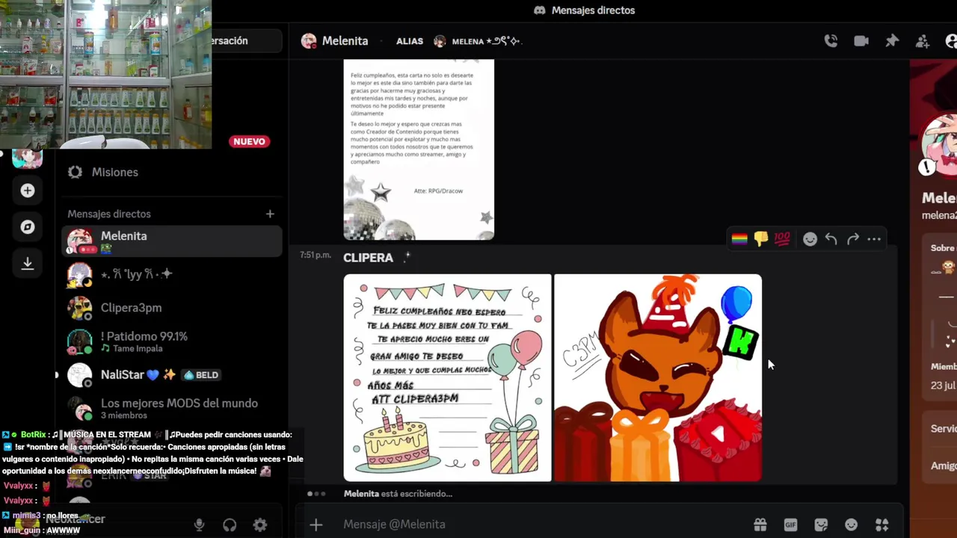Click the 7:51 p.m. message timestamp

point(316,255)
